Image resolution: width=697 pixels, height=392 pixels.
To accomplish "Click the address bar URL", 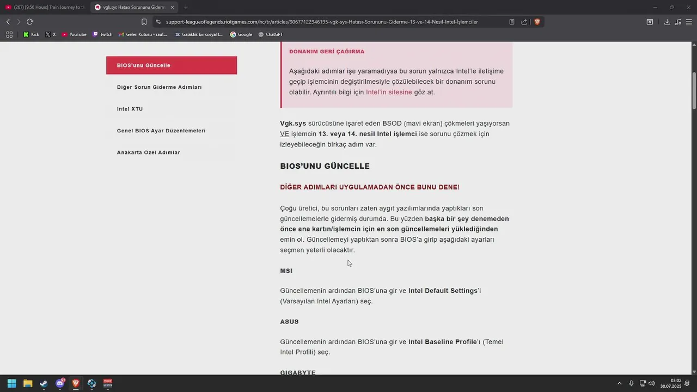I will [x=322, y=22].
